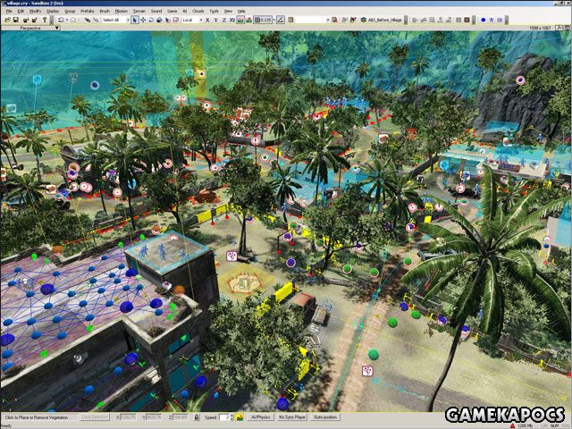Viewport: 572px width, 429px height.
Task: Click the blue figure icon in toolbar
Action: (x=492, y=20)
